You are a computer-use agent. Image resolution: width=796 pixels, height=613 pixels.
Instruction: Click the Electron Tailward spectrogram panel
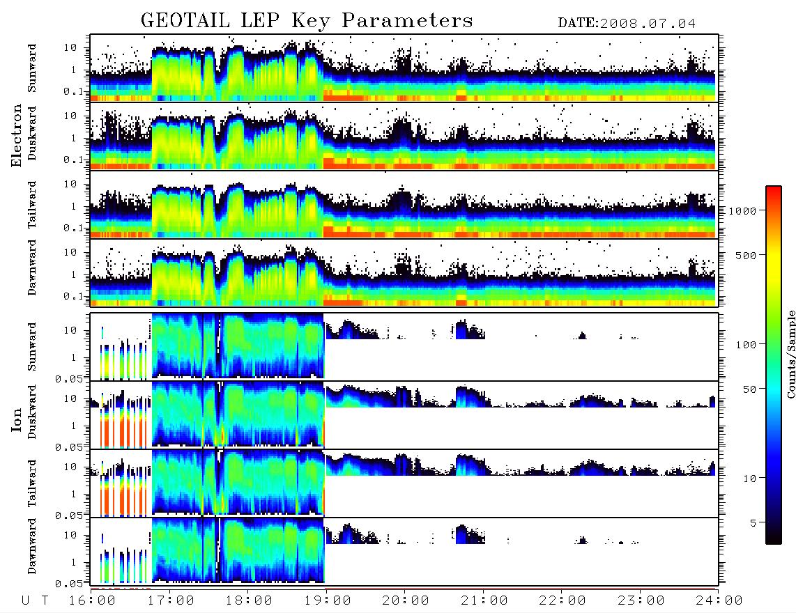[x=404, y=205]
